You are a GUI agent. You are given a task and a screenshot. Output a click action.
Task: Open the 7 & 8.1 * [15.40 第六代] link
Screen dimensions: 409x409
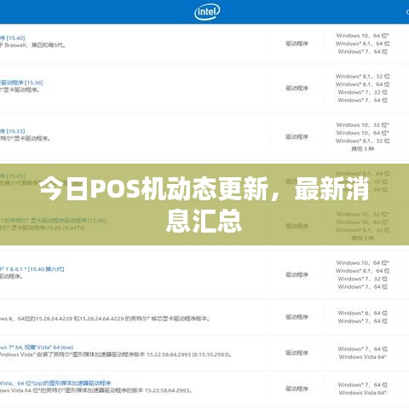[32, 269]
